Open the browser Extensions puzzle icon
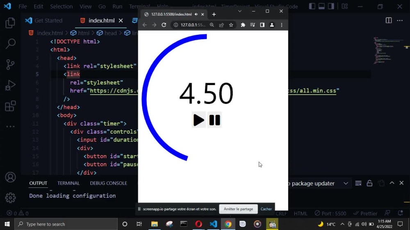This screenshot has height=230, width=410. coord(243,25)
